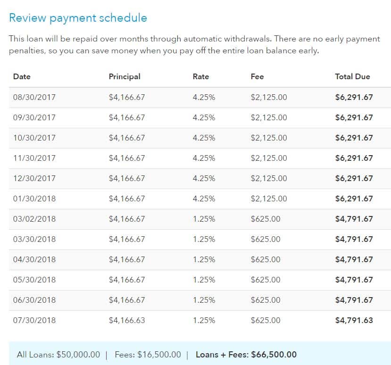Image resolution: width=391 pixels, height=365 pixels.
Task: Click the $625.00 fee in the 07/30/2018 row
Action: click(266, 320)
